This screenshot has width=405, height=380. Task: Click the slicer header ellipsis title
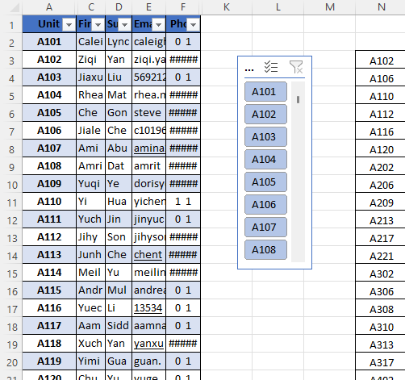249,70
